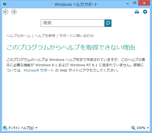Click the help question mark title icon

point(5,4)
